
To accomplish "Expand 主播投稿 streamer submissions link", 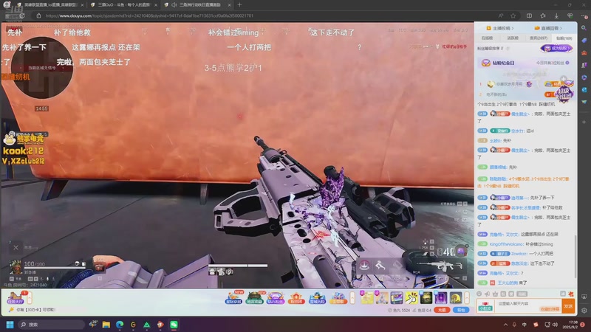I will point(500,28).
